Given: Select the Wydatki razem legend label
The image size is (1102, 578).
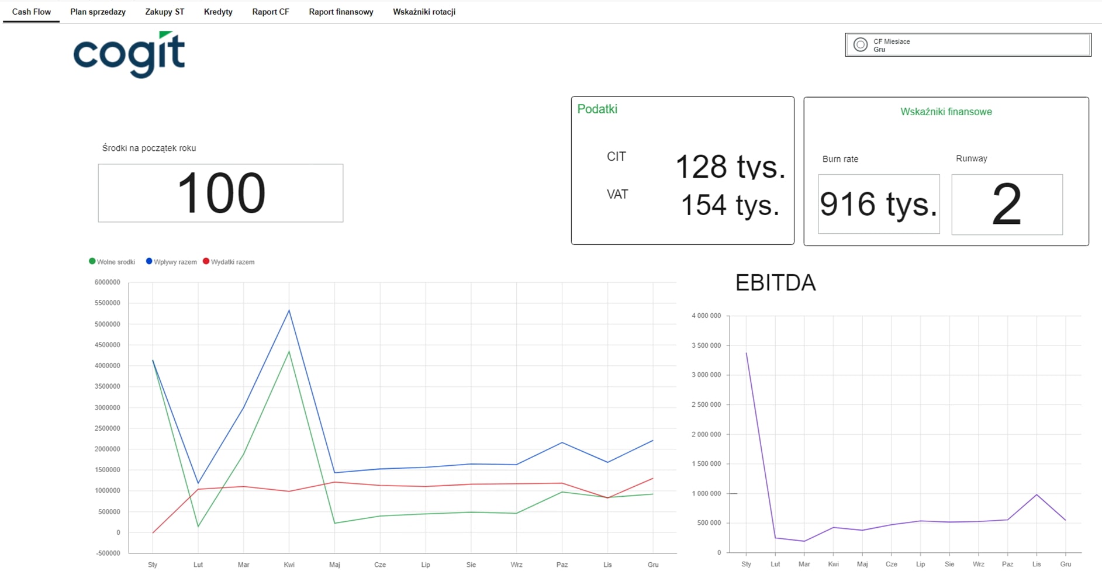Looking at the screenshot, I should tap(233, 262).
